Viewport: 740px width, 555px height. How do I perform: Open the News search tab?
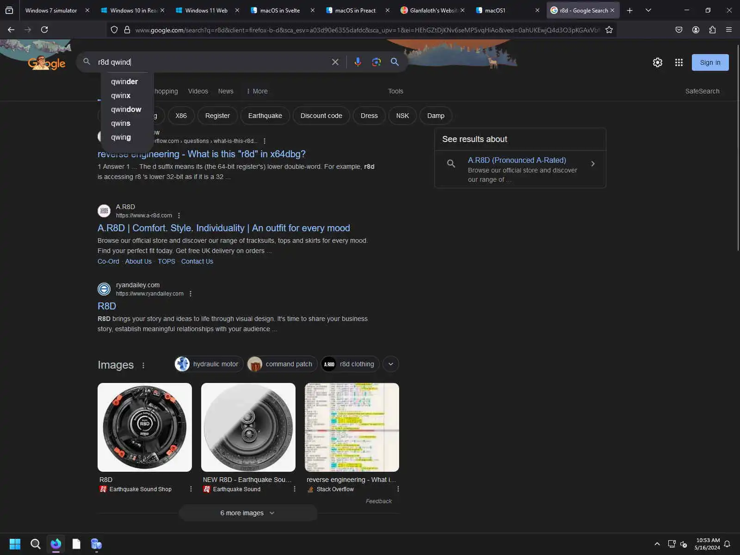click(x=226, y=91)
